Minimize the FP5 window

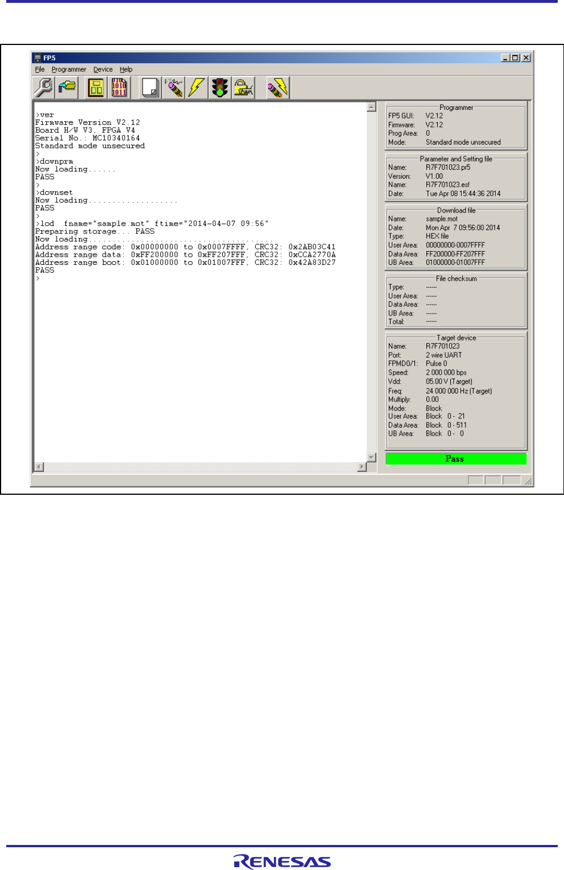point(505,58)
